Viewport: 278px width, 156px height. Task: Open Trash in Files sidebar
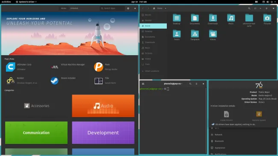153,65
